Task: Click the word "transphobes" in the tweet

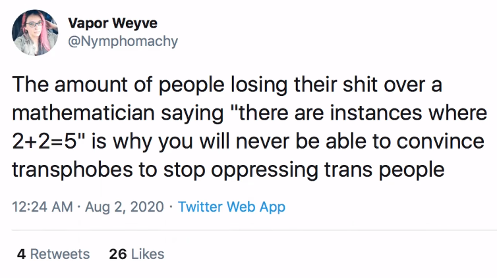Action: point(73,170)
